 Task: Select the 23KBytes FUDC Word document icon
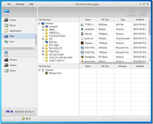82,48
